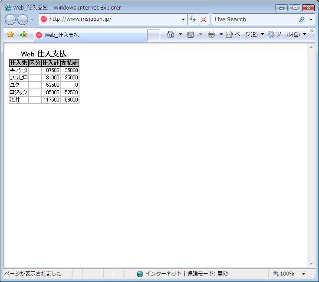319x282 pixels.
Task: Click the scrollbar down arrow
Action: pyautogui.click(x=311, y=264)
